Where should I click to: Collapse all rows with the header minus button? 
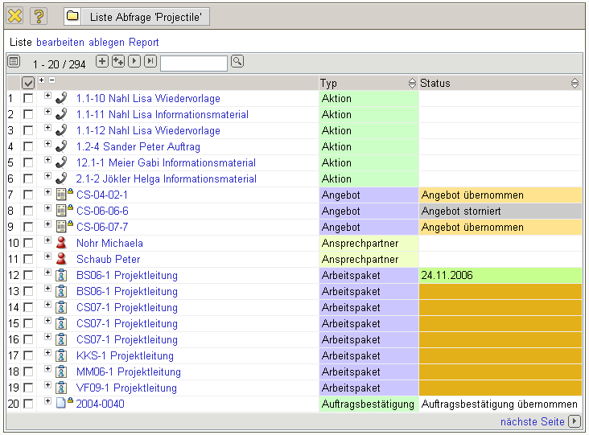pos(51,80)
